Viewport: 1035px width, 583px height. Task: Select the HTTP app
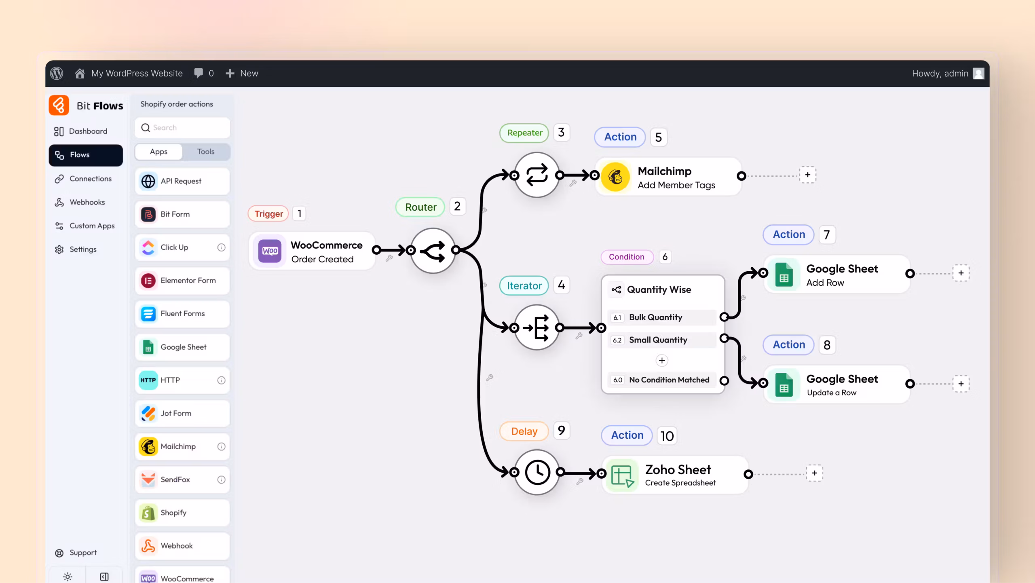click(x=182, y=380)
